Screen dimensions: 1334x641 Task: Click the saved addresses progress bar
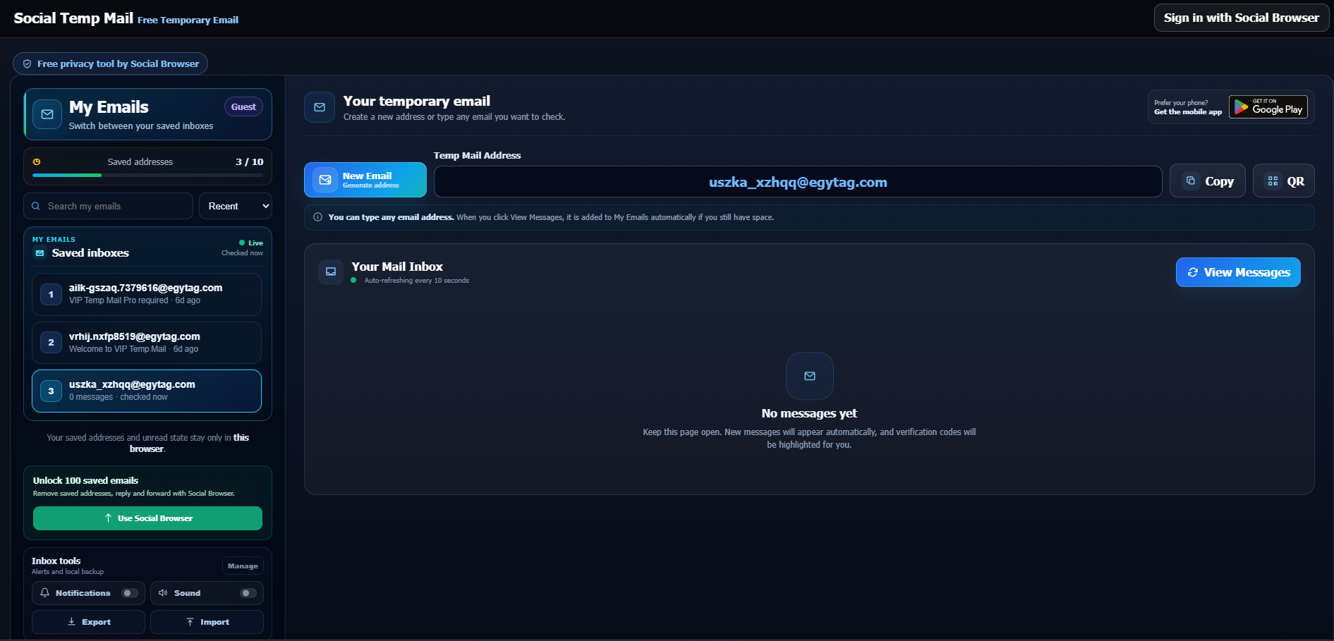(147, 175)
